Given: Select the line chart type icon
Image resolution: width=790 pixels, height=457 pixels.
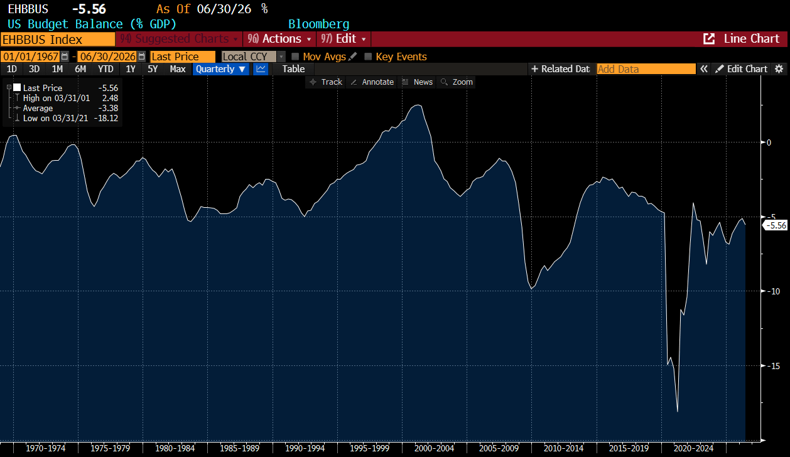Looking at the screenshot, I should (261, 69).
